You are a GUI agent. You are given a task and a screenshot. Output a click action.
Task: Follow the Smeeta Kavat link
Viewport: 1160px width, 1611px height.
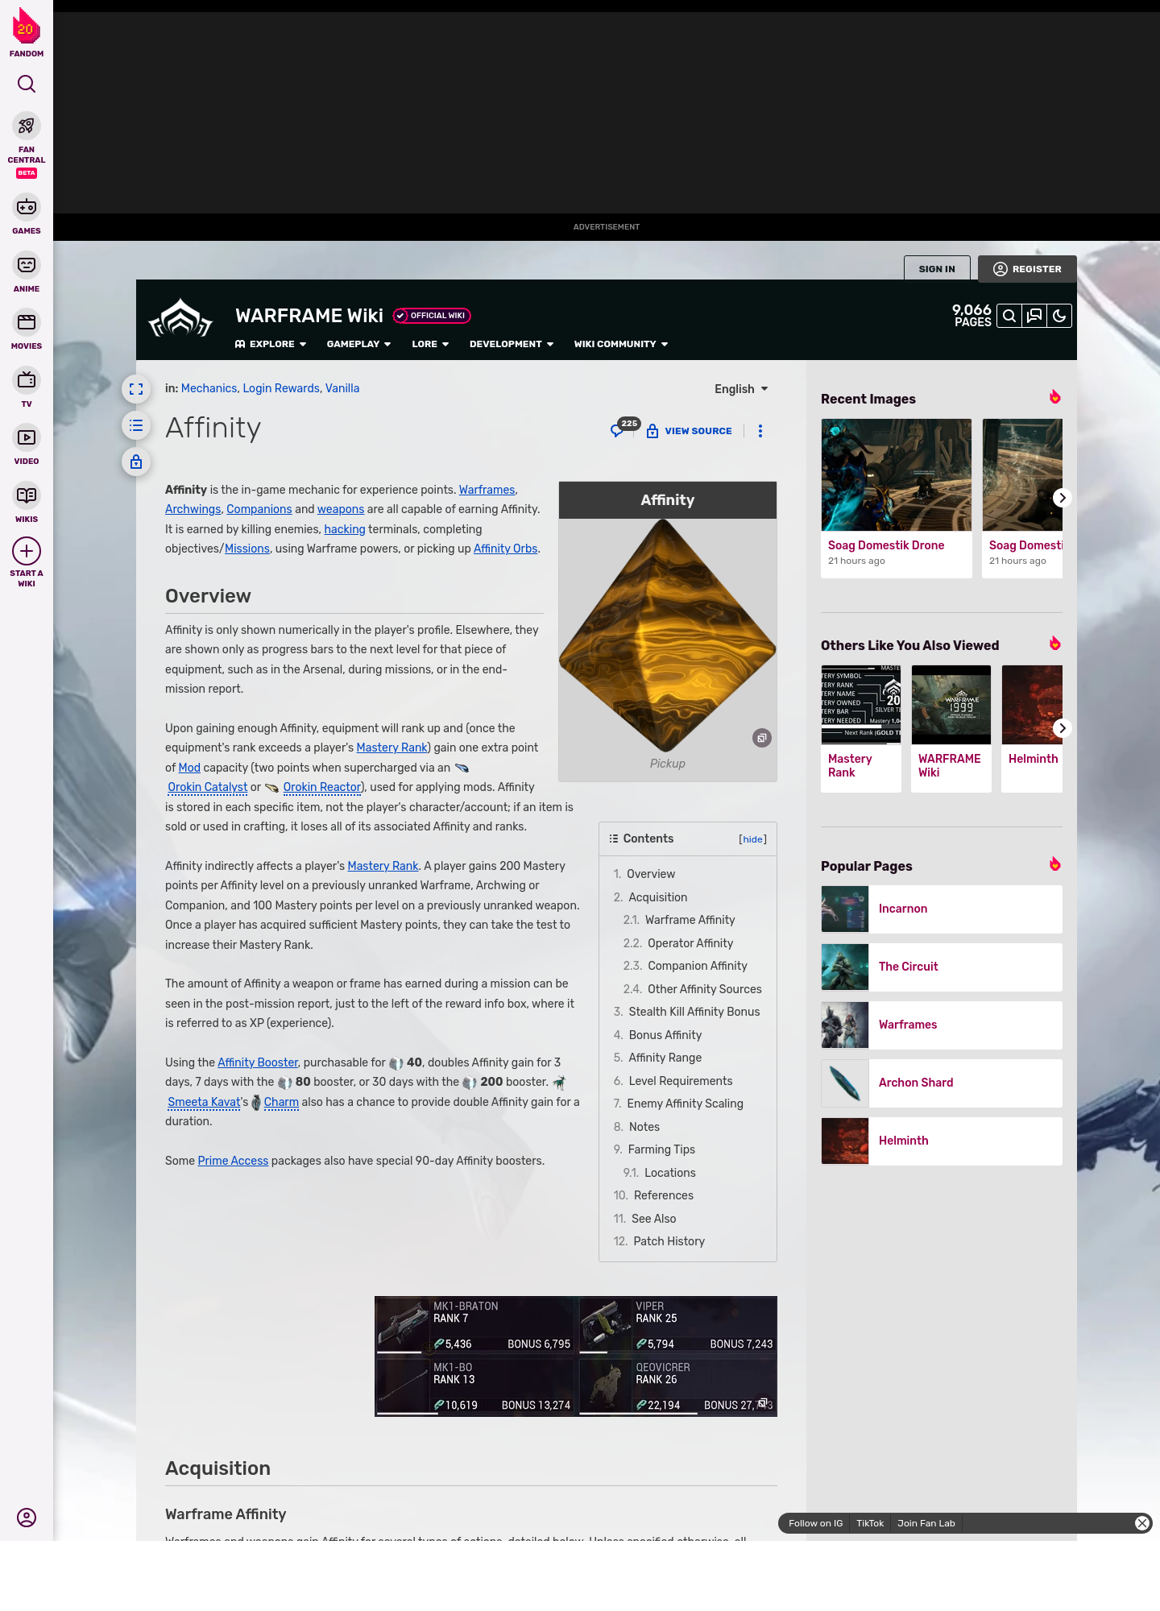click(x=204, y=1102)
